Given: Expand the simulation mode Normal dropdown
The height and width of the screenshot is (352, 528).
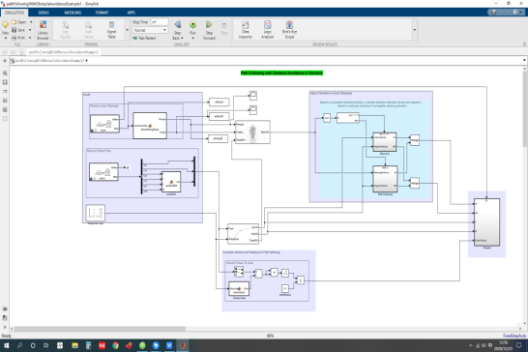Looking at the screenshot, I should 150,30.
